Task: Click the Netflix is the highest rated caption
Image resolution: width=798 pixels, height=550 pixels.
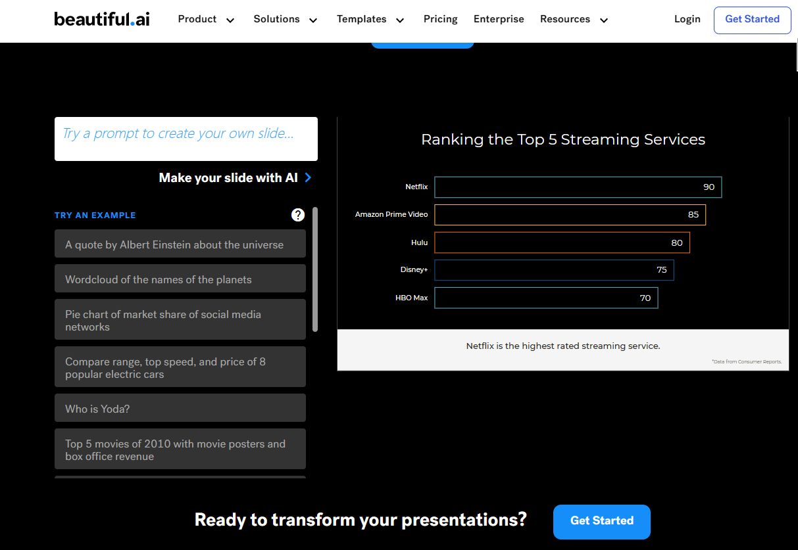Action: click(563, 346)
